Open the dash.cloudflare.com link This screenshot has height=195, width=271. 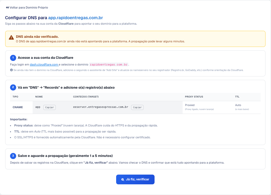point(44,64)
